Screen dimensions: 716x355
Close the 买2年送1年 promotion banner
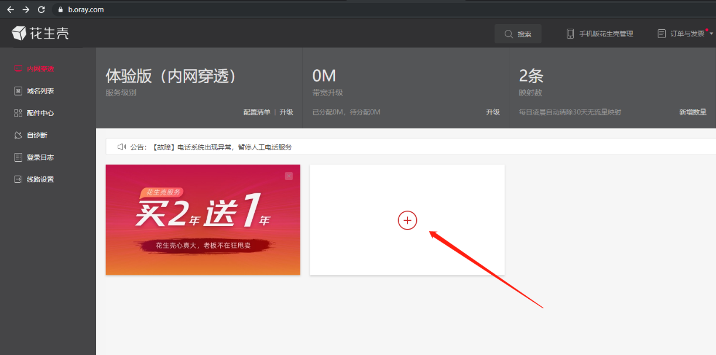tap(289, 176)
